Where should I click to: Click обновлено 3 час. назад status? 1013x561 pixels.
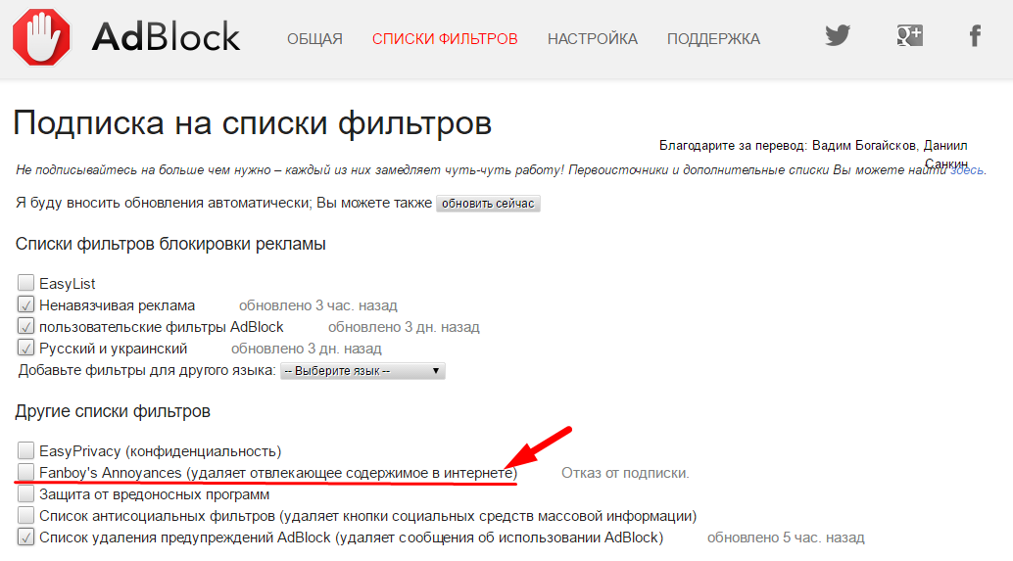click(317, 305)
